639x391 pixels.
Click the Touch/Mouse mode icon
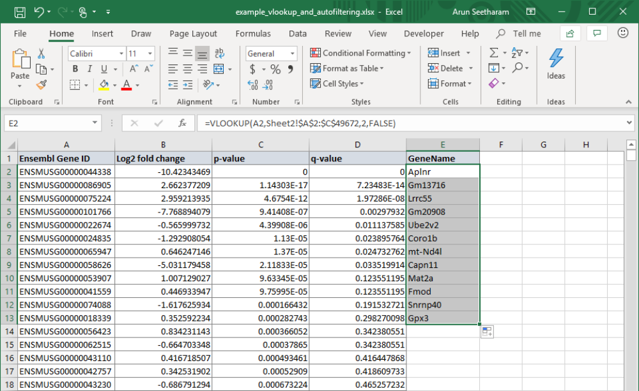82,12
